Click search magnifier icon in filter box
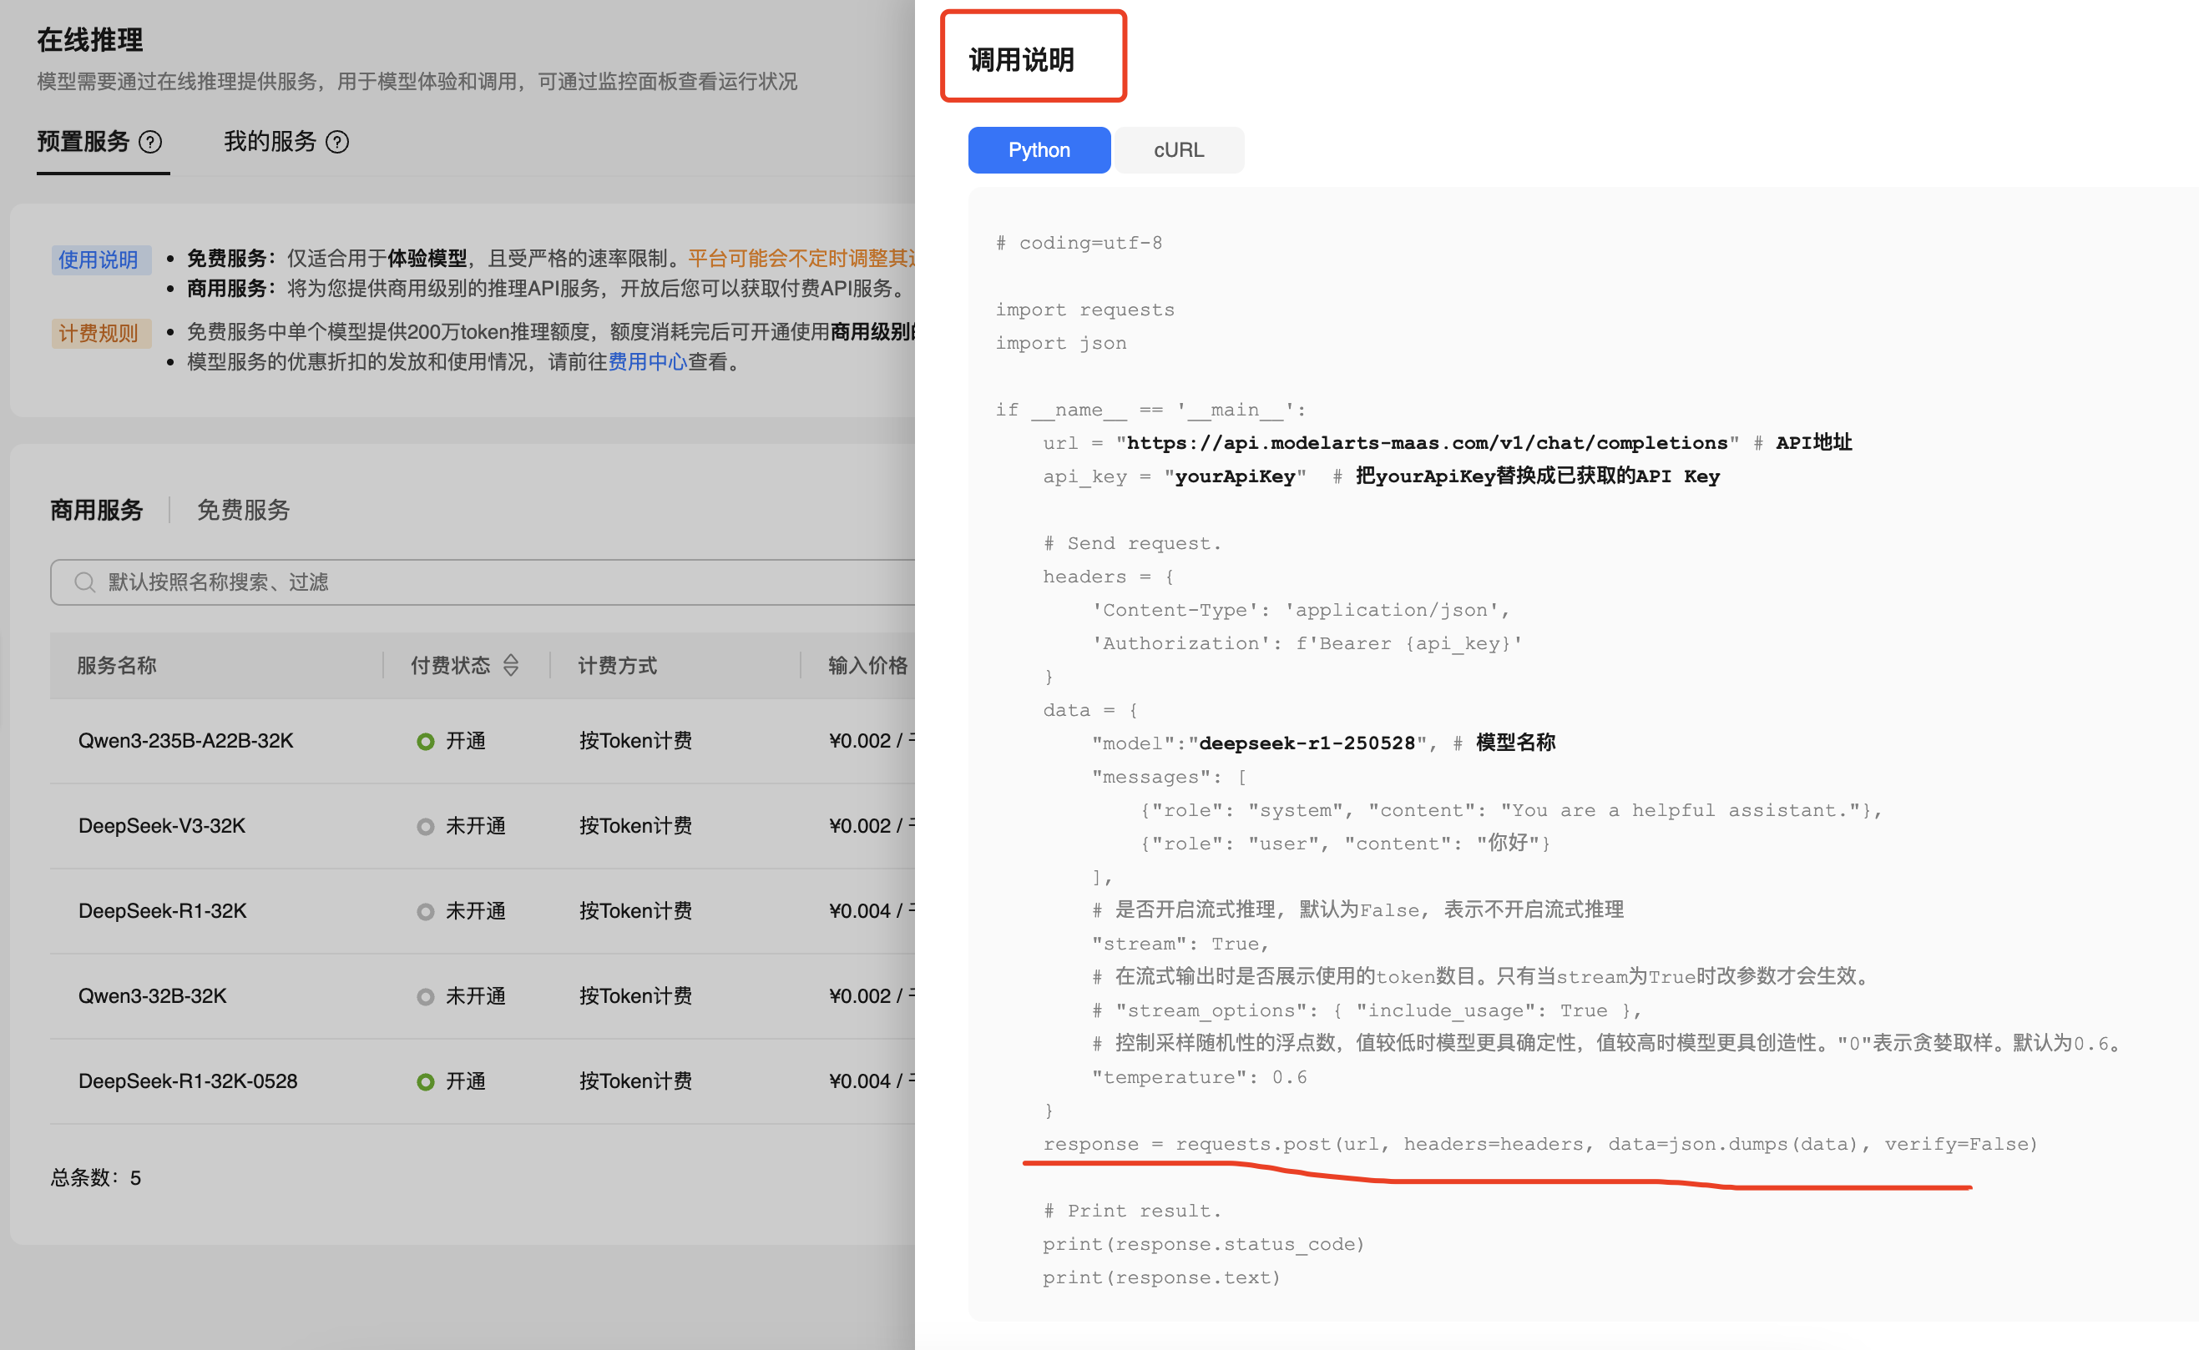The image size is (2199, 1350). 85,582
